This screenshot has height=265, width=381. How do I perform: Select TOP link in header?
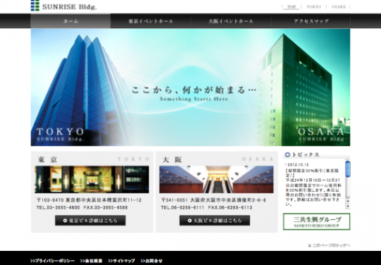(x=291, y=7)
